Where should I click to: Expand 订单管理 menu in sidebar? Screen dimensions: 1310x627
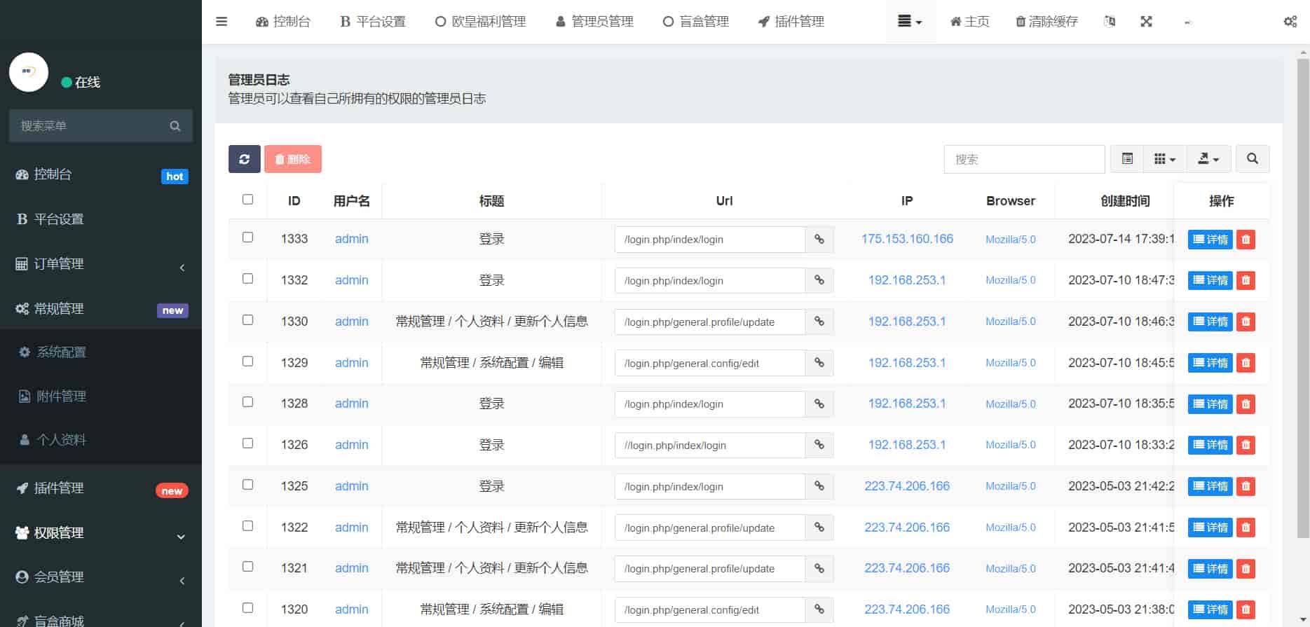[101, 264]
